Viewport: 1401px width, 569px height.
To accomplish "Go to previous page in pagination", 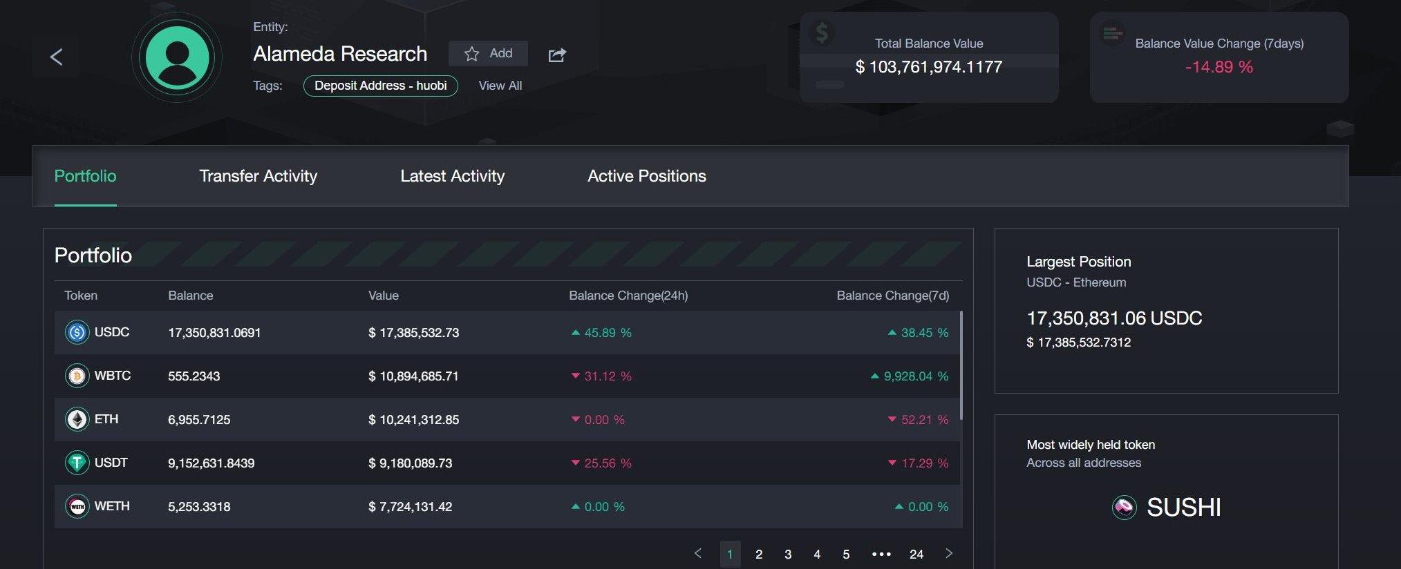I will [698, 553].
